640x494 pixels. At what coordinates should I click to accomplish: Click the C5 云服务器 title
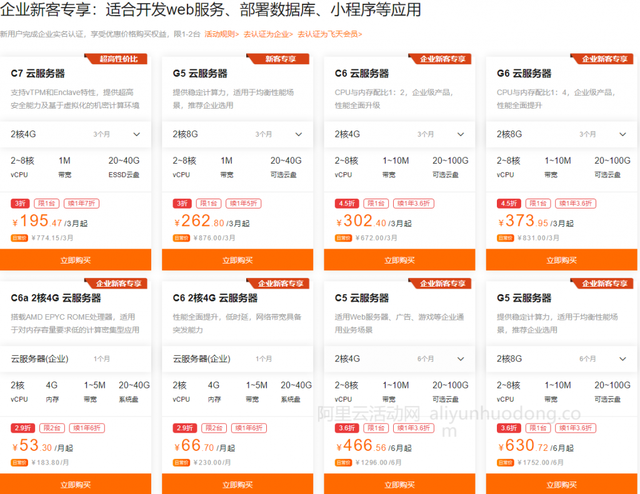pyautogui.click(x=362, y=298)
